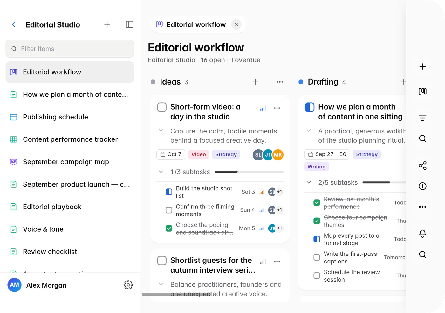
Task: Toggle the sidebar panel layout icon
Action: click(x=129, y=24)
